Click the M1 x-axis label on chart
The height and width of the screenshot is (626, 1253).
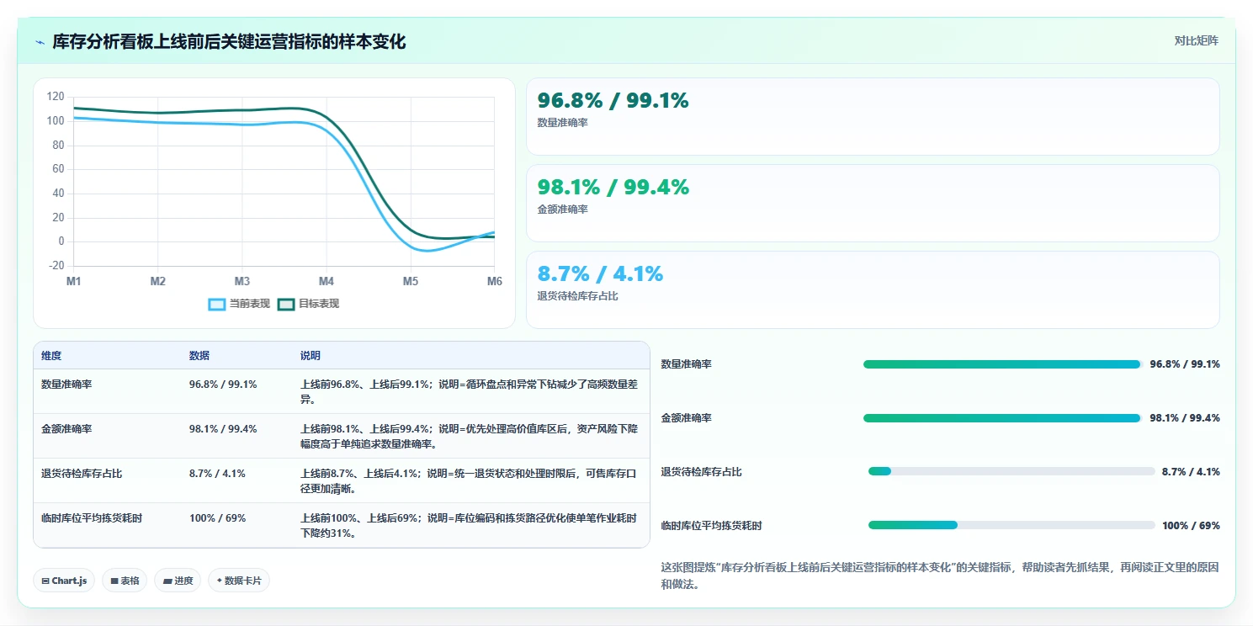point(74,281)
